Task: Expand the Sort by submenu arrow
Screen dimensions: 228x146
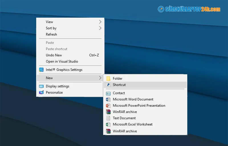Action: pos(100,28)
